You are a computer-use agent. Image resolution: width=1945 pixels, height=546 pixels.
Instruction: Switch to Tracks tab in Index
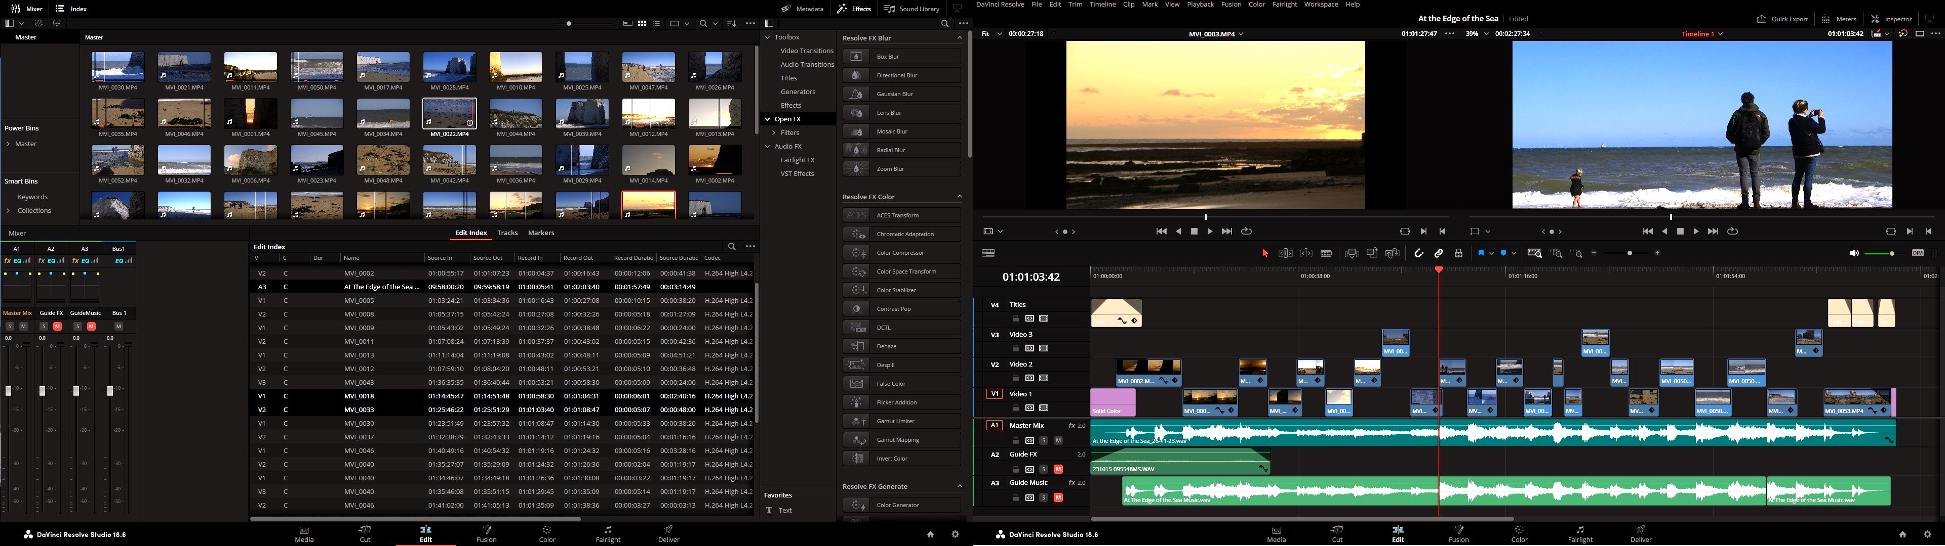point(507,233)
